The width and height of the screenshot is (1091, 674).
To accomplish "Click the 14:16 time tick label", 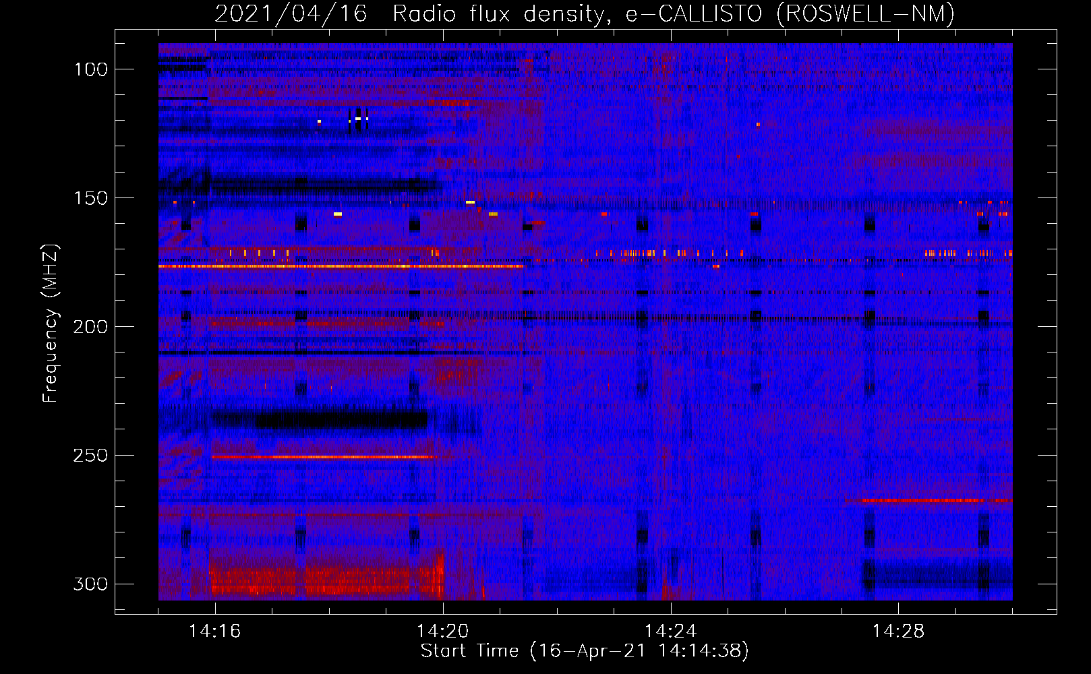I will point(214,631).
